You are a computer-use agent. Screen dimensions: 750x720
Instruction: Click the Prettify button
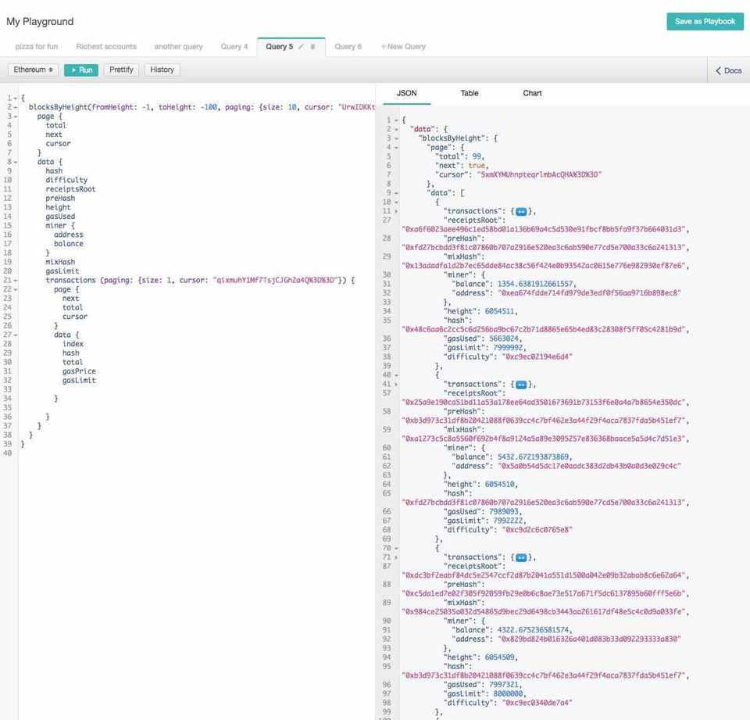[121, 70]
